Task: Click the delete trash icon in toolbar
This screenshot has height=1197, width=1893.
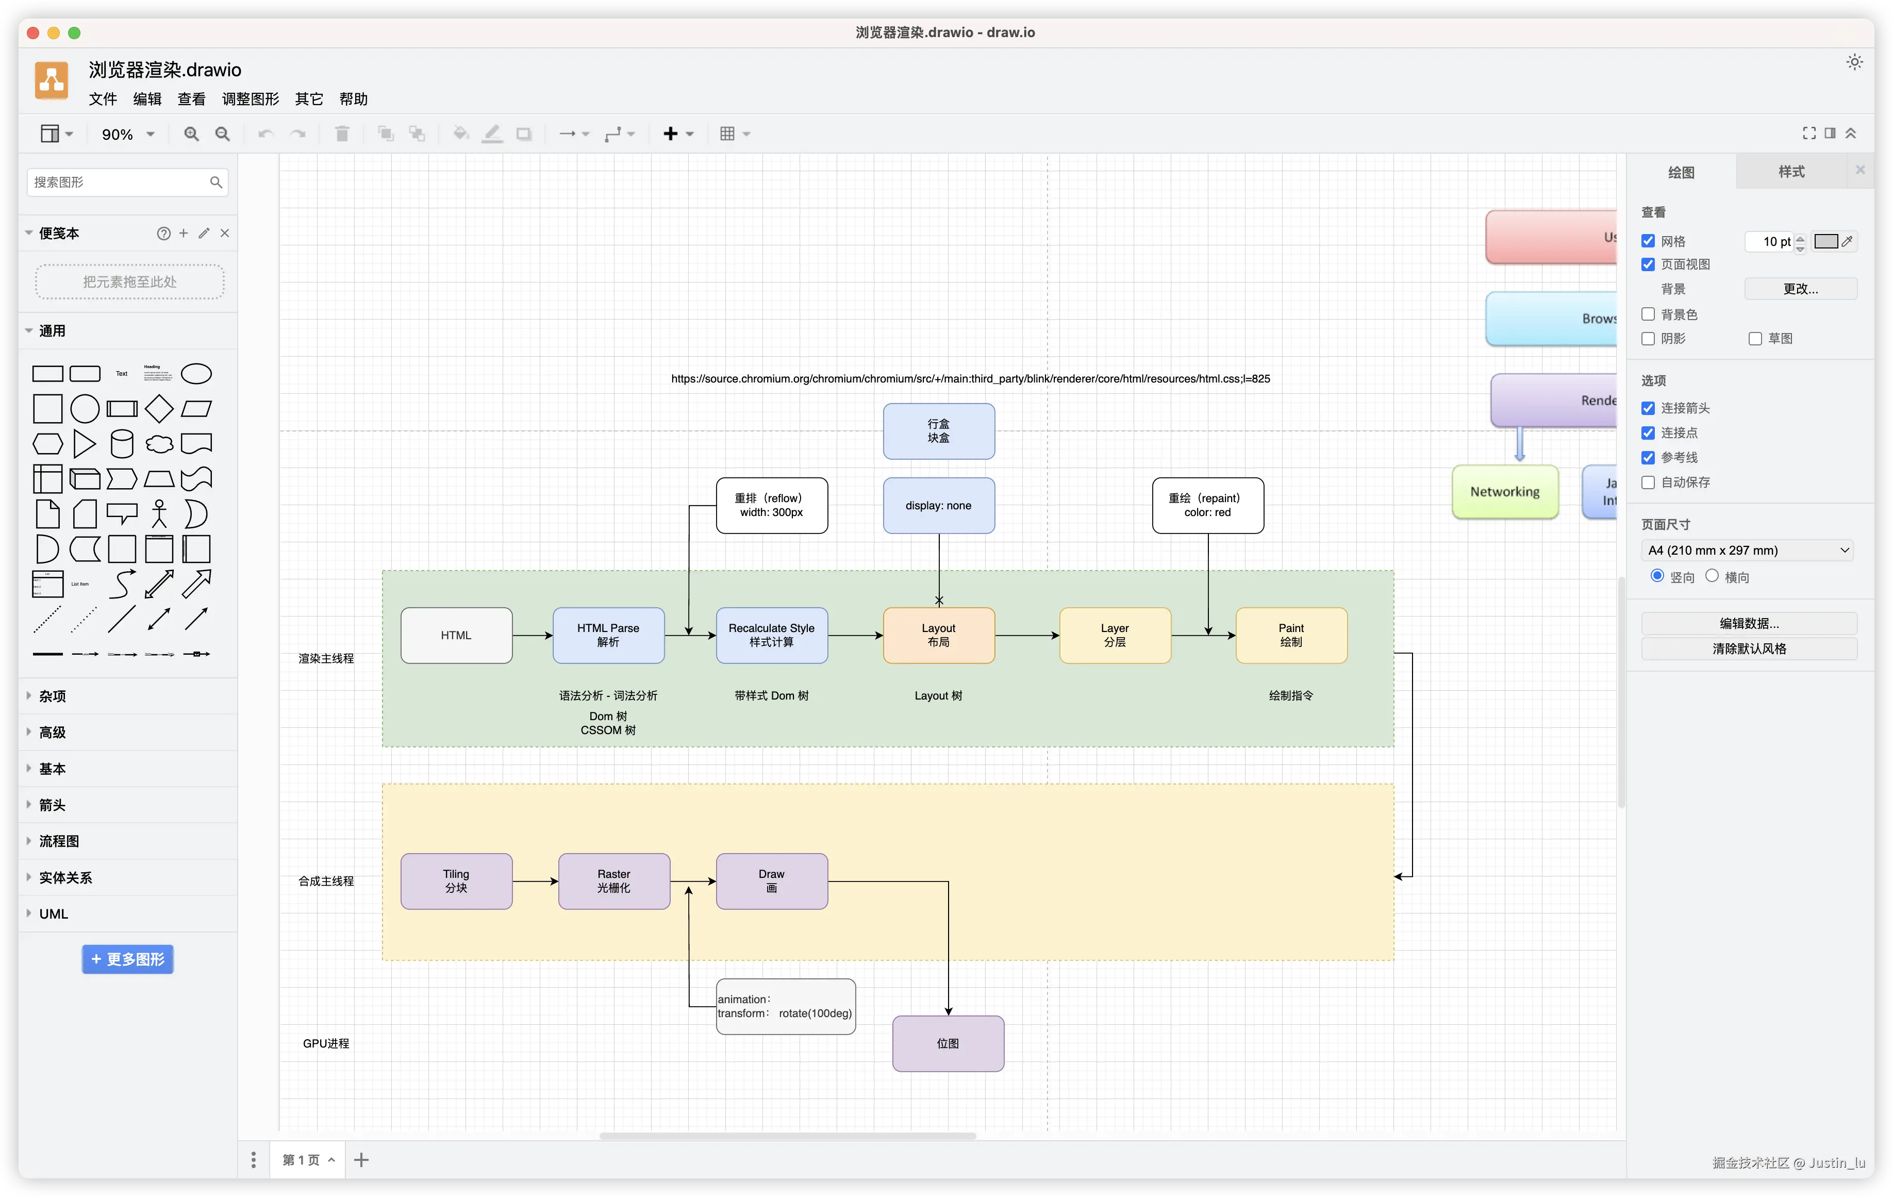Action: tap(342, 135)
